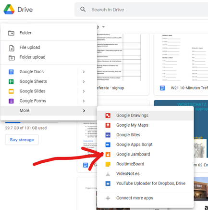Click Connect more apps
208x210 pixels.
click(x=145, y=198)
